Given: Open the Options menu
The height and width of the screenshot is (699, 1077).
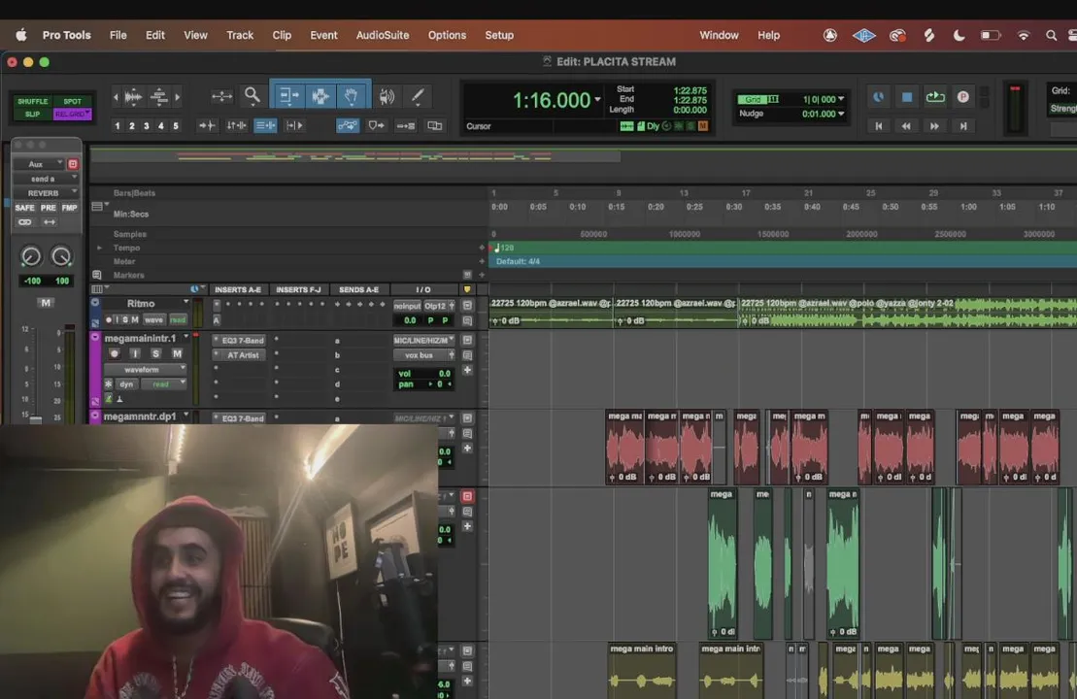Looking at the screenshot, I should point(447,35).
